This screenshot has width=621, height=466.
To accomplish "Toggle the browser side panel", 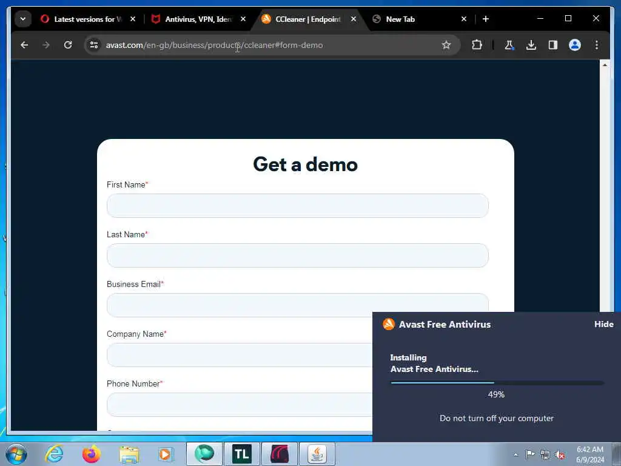I will (x=553, y=45).
